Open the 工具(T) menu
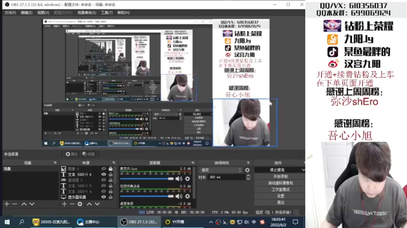 click(x=107, y=13)
